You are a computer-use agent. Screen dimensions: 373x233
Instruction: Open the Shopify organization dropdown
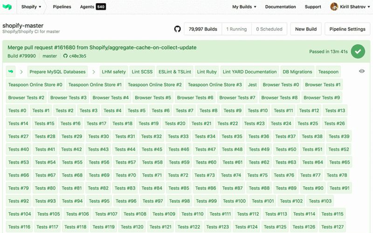31,7
